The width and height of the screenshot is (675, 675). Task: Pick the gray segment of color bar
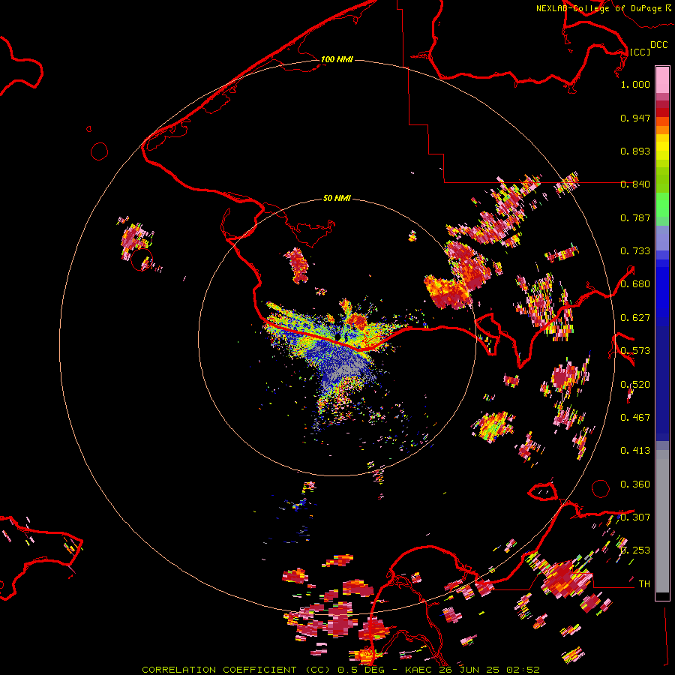point(662,521)
